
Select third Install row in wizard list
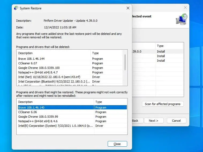click(x=158, y=61)
